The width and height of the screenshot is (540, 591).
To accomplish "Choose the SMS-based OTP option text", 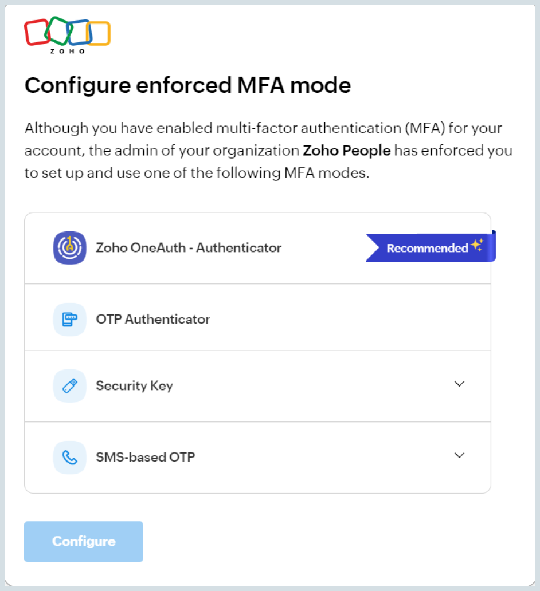I will (145, 457).
